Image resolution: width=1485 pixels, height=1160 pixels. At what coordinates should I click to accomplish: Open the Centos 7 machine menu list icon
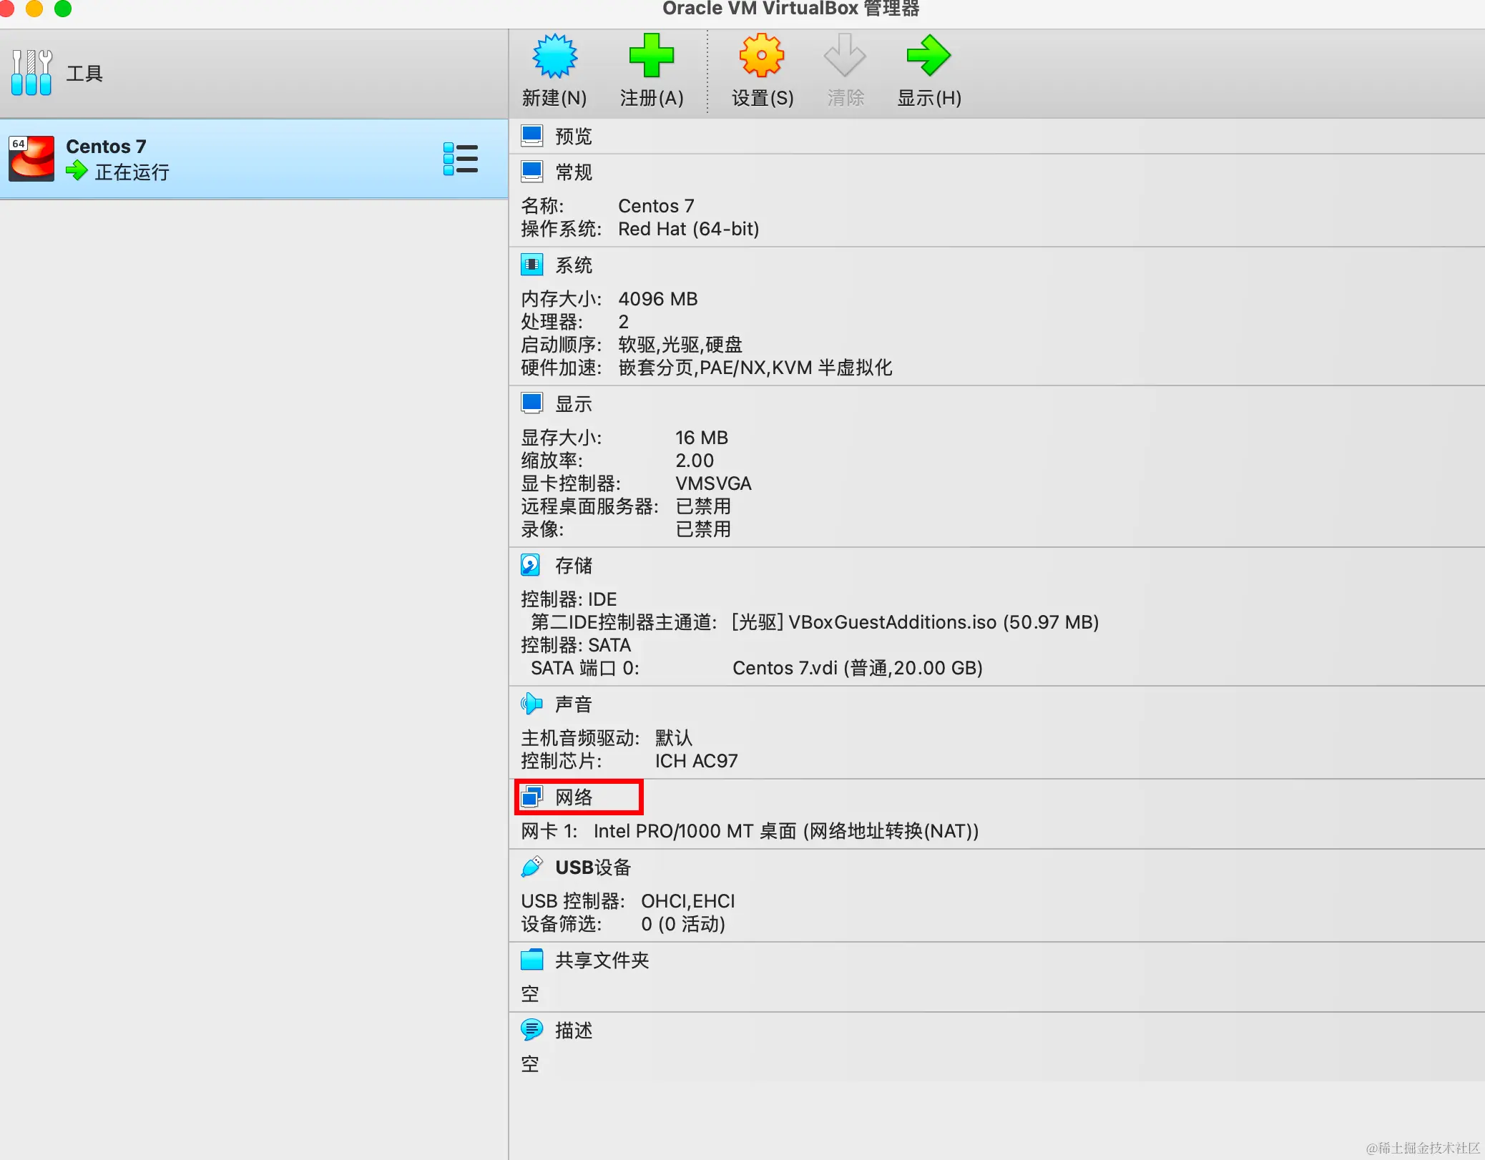pos(461,159)
